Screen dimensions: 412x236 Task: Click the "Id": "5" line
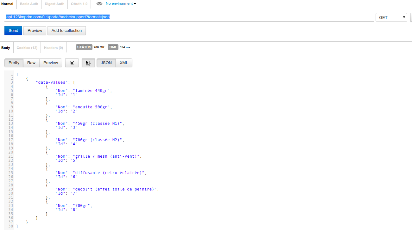tap(67, 160)
